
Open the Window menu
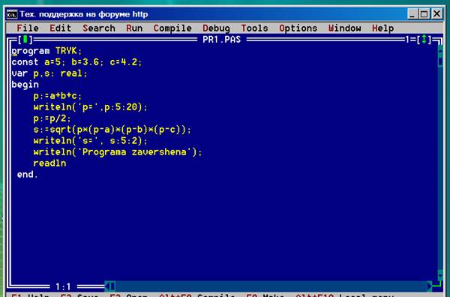pyautogui.click(x=344, y=28)
